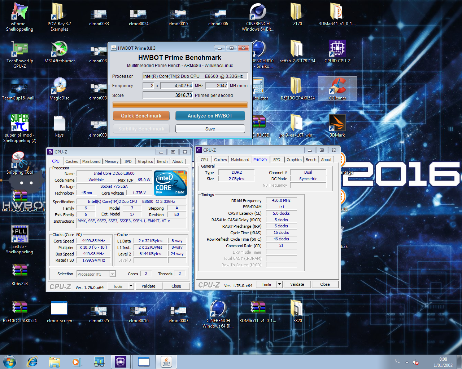The height and width of the screenshot is (369, 462).
Task: Open elmor-screen image icon
Action: coord(60,308)
